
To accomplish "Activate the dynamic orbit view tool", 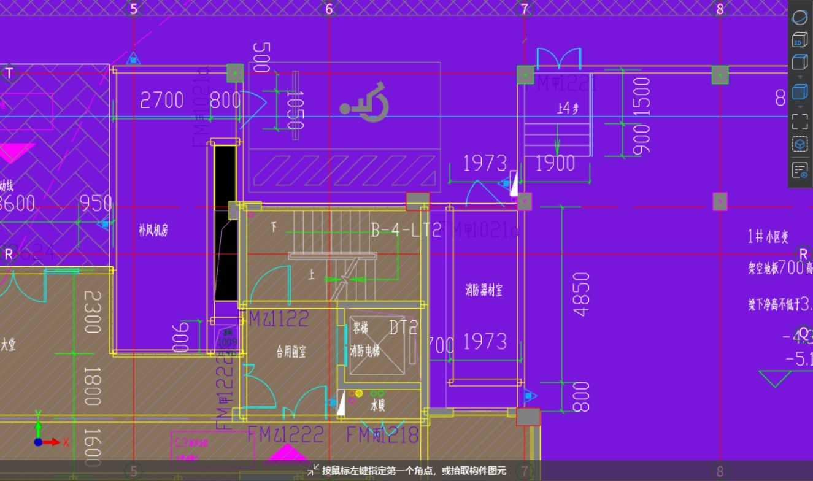I will coord(800,17).
